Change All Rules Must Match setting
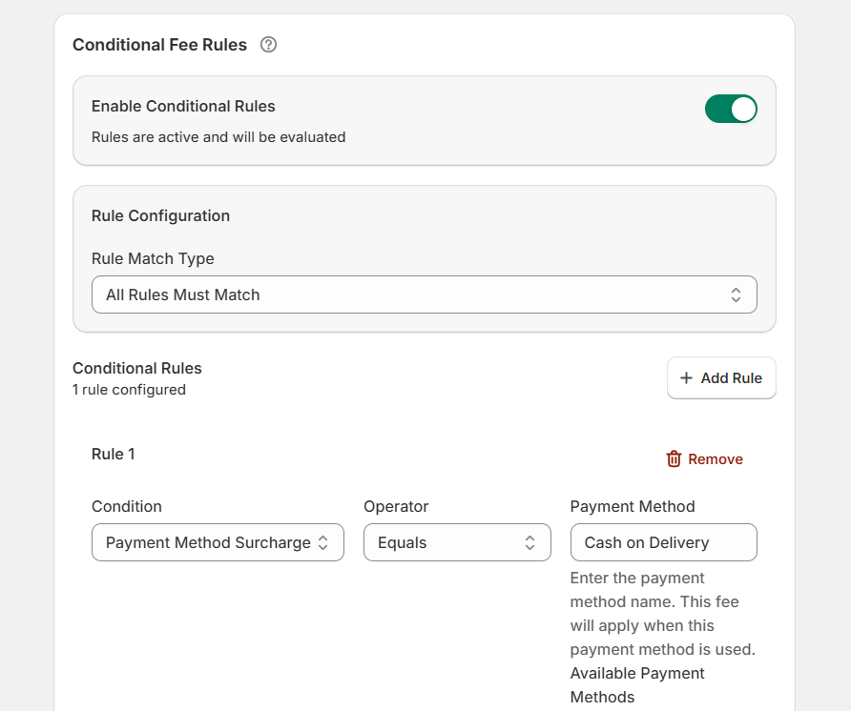This screenshot has width=851, height=711. (424, 295)
